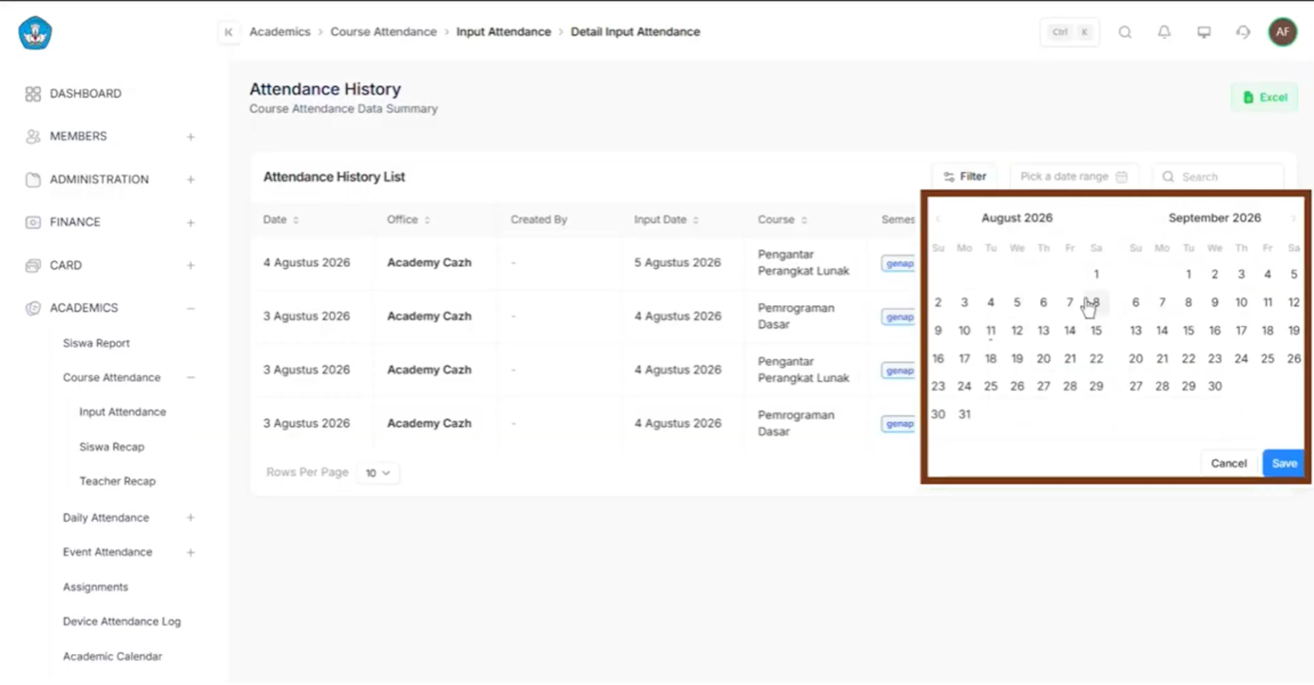Image resolution: width=1314 pixels, height=685 pixels.
Task: Expand the Daily Attendance submenu
Action: (190, 518)
